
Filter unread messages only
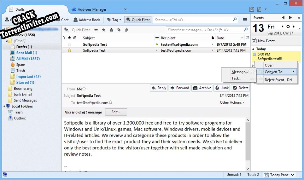click(96, 30)
